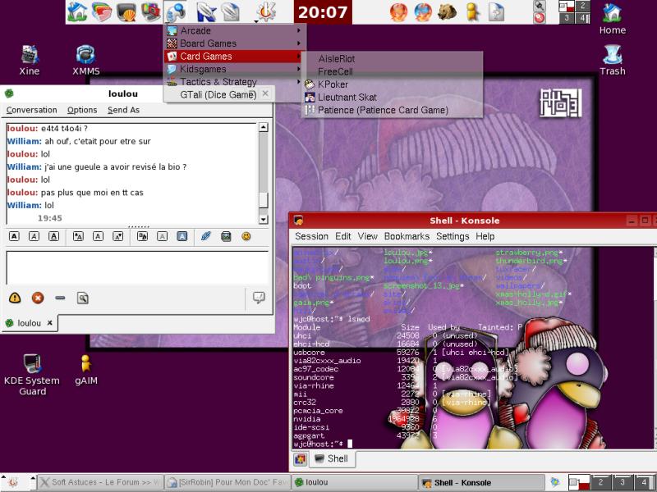Click the buddy info magnifier icon

coord(83,298)
